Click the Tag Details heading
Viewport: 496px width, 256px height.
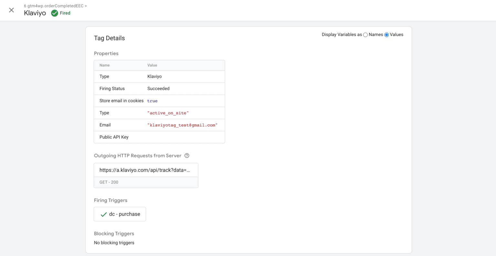point(109,38)
